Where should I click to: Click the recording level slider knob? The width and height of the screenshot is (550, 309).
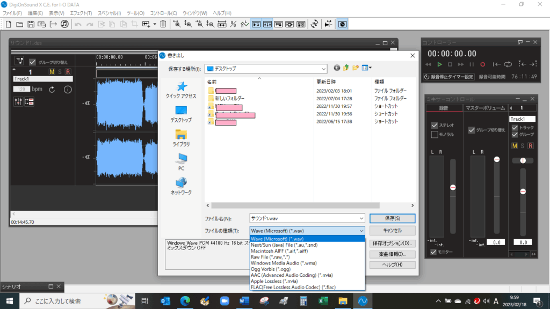(453, 187)
